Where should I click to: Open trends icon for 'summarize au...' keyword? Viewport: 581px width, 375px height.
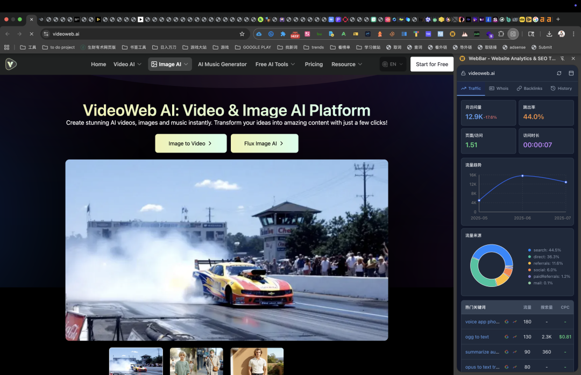tap(515, 352)
